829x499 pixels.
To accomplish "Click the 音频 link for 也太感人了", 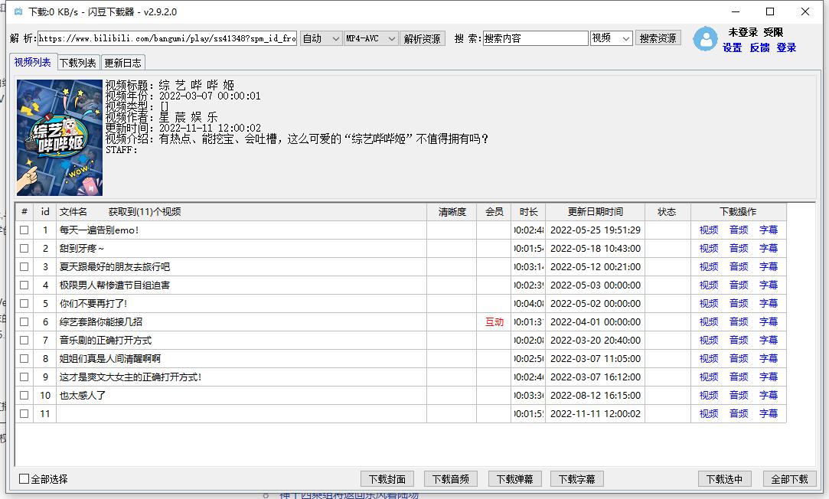I will (x=738, y=395).
